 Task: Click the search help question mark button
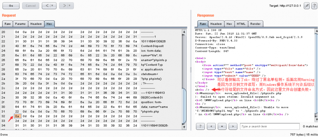coord(200,126)
